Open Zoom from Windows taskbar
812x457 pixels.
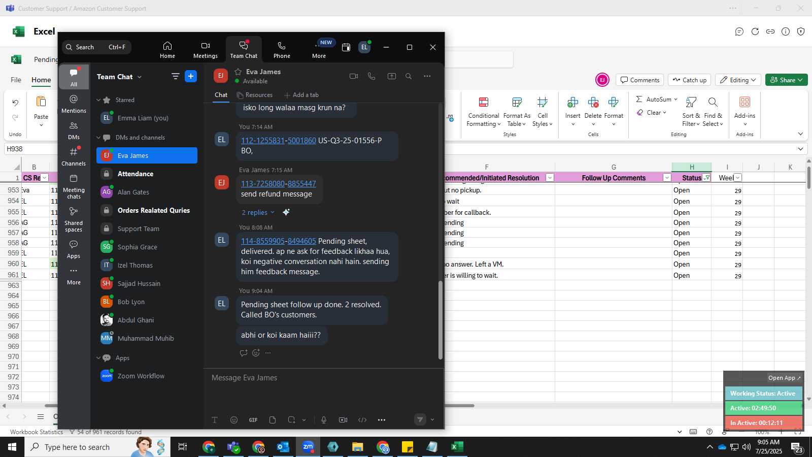coord(308,447)
